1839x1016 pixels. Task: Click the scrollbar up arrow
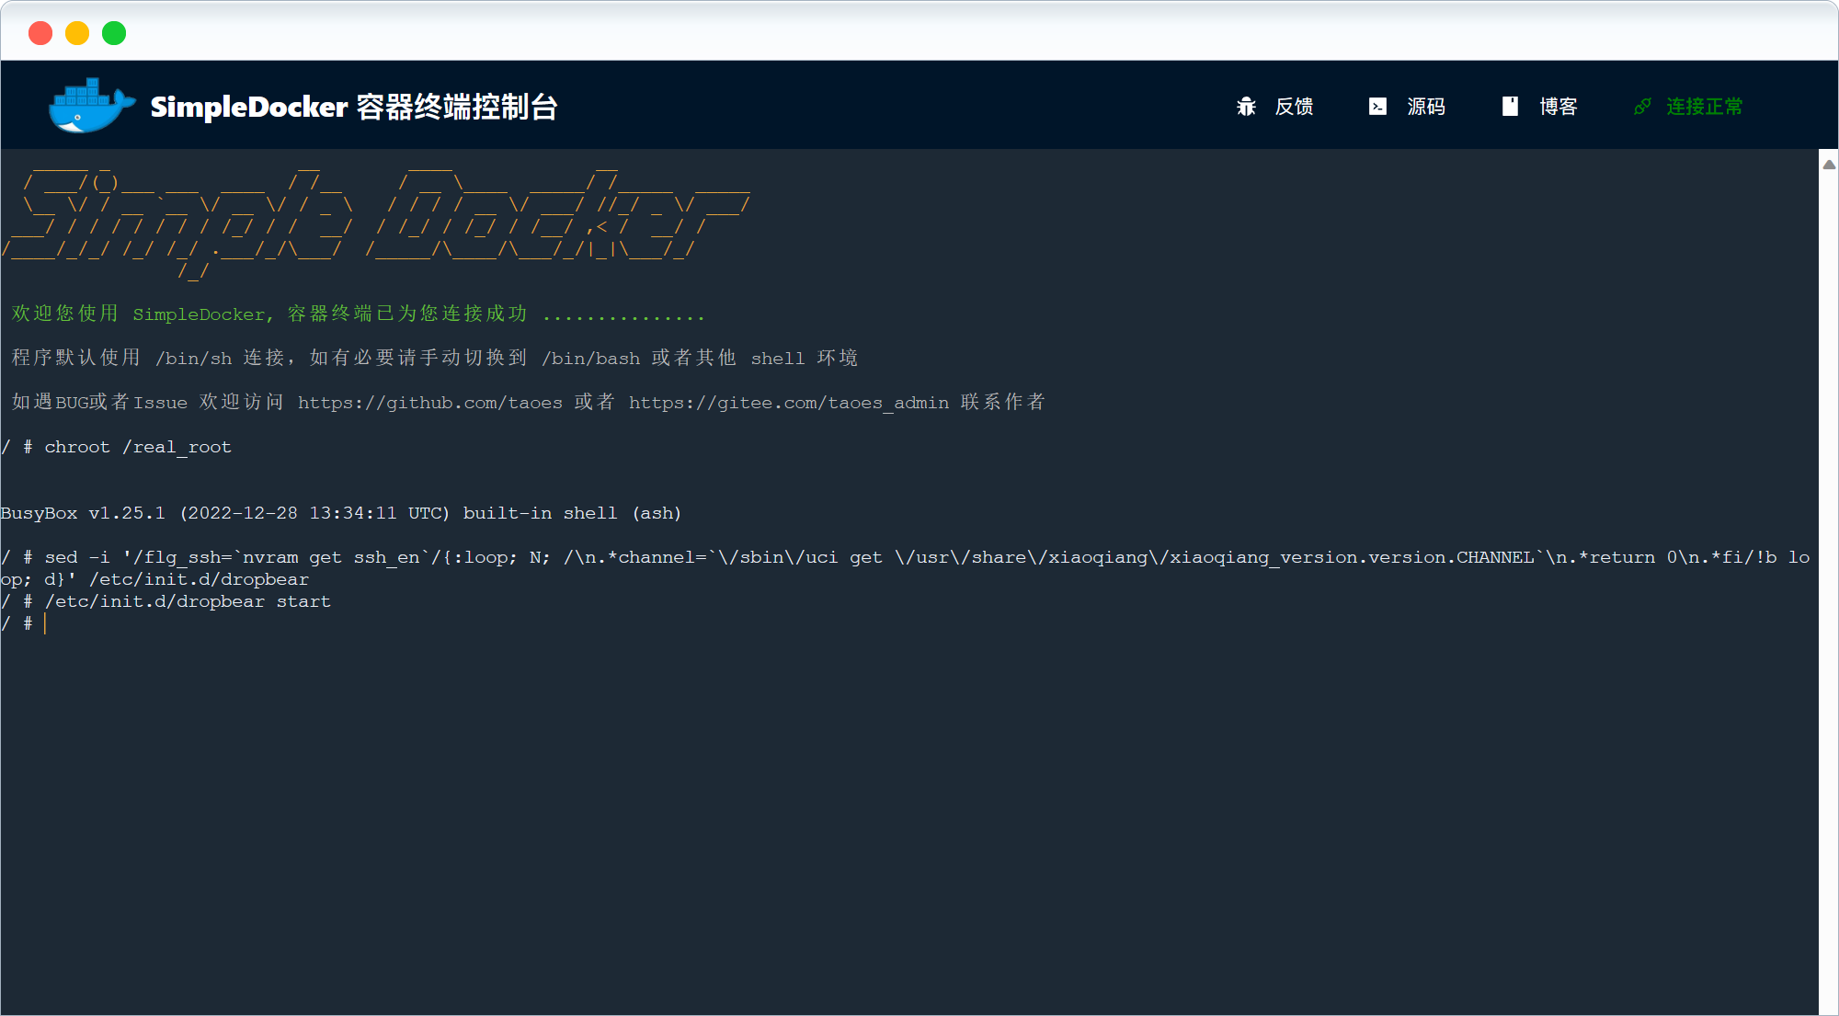click(x=1829, y=165)
